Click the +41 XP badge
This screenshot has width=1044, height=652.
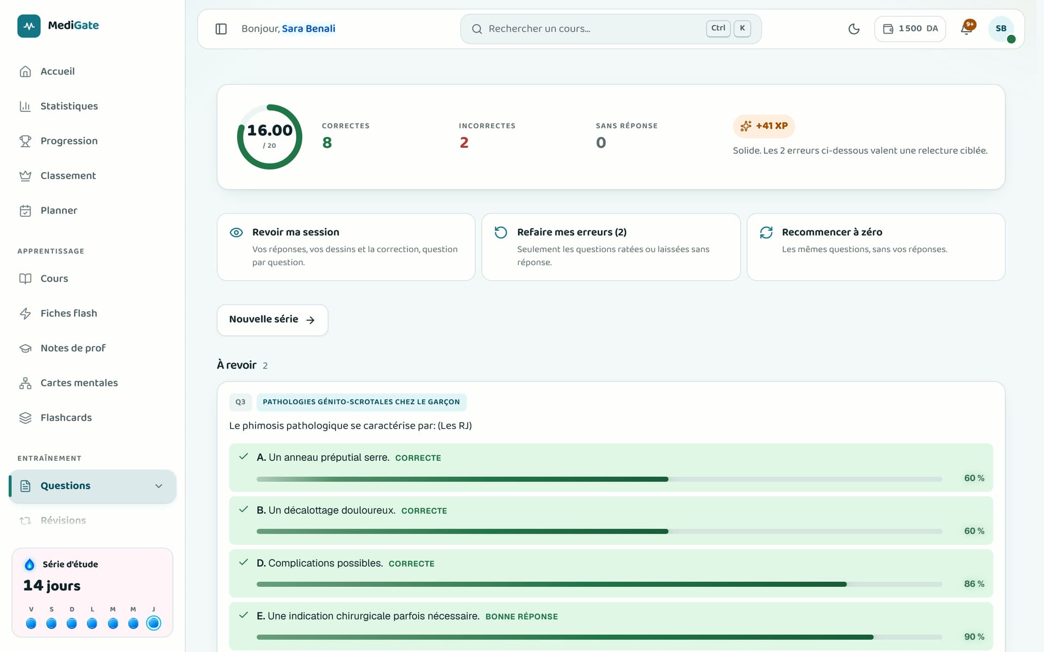point(763,126)
